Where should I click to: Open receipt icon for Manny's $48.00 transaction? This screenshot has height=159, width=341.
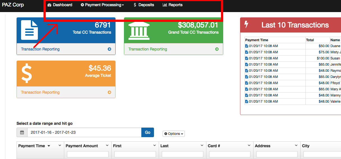[247, 95]
